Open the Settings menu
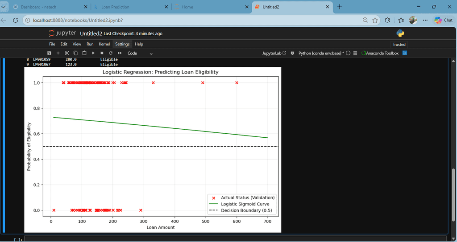Viewport: 457px width, 242px height. [122, 44]
